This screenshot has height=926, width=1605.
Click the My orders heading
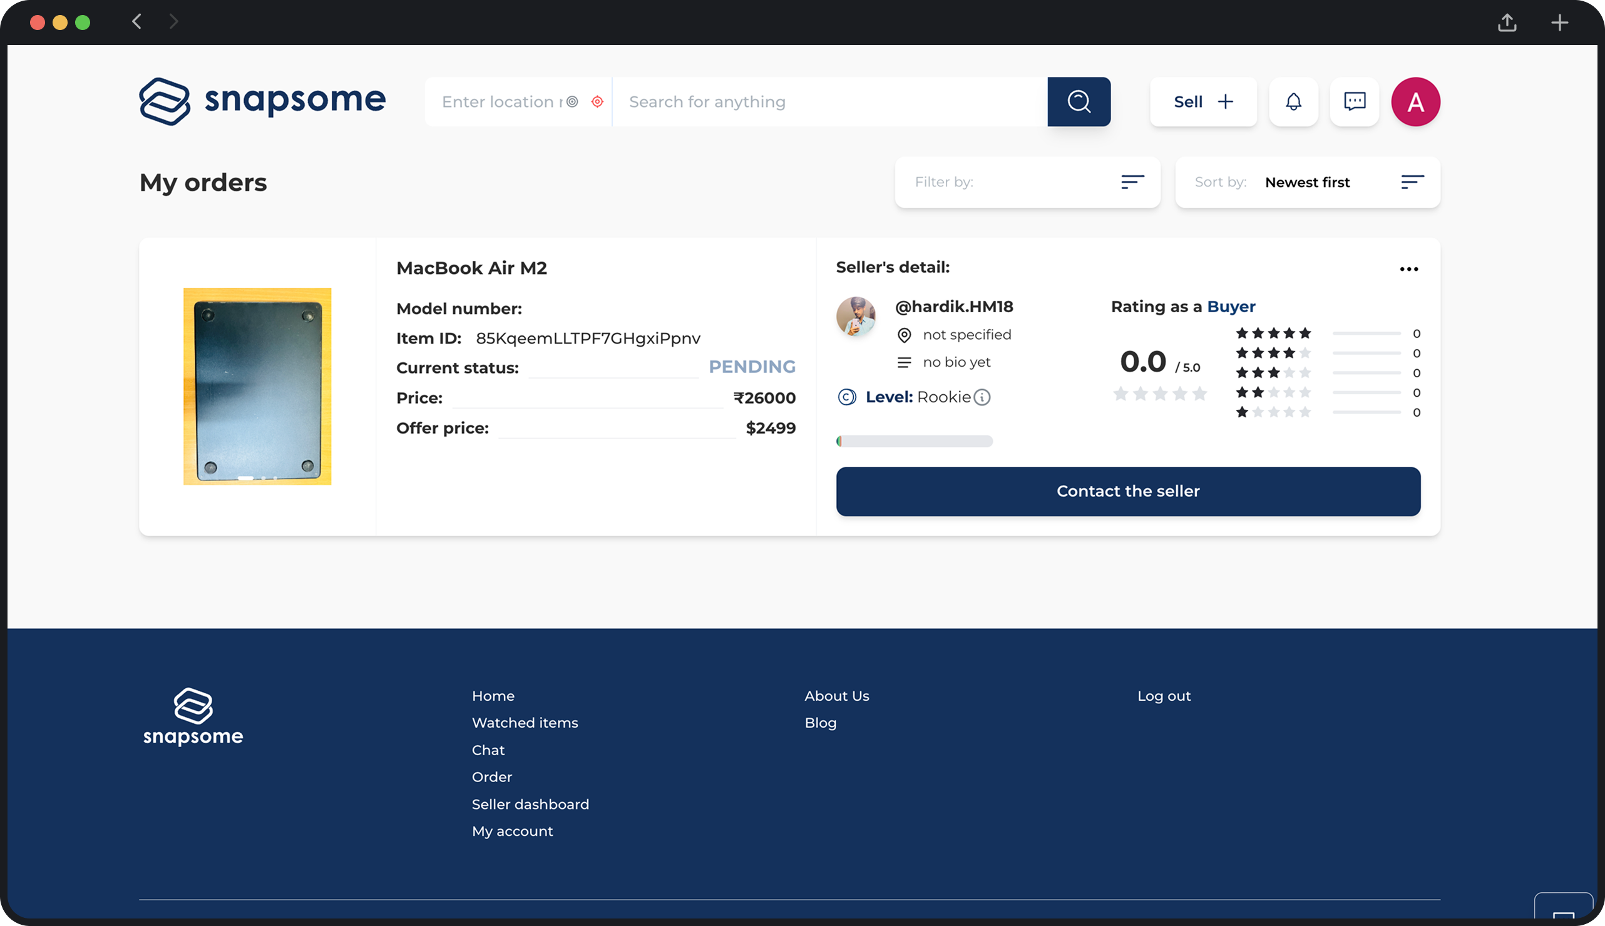click(x=203, y=183)
